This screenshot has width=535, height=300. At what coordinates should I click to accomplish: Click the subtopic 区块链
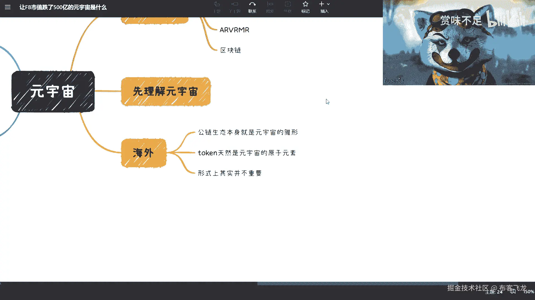[230, 50]
